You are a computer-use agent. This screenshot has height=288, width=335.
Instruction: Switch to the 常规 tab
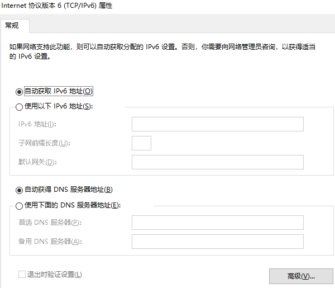tap(12, 25)
